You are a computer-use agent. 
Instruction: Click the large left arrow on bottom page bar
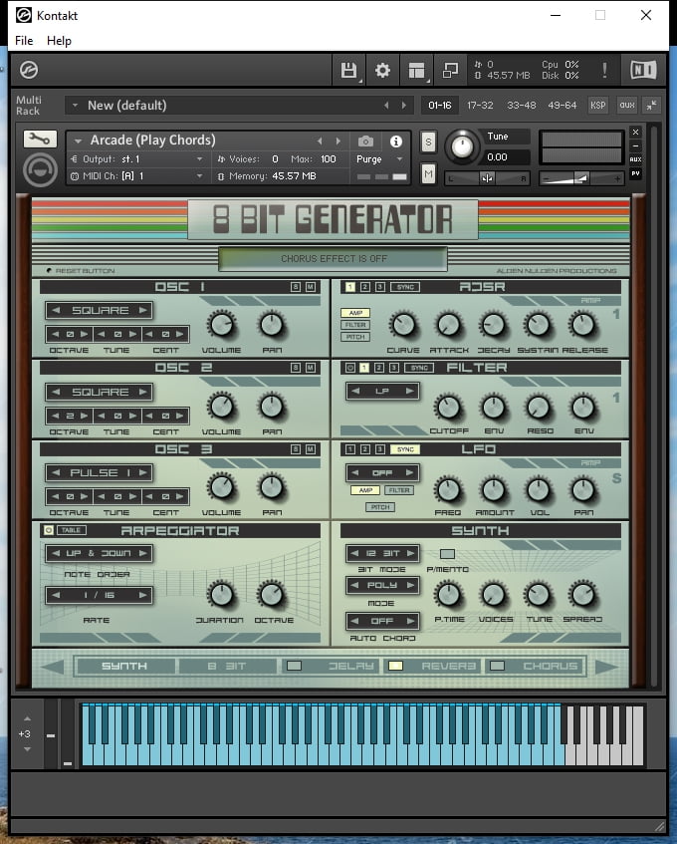[x=52, y=667]
